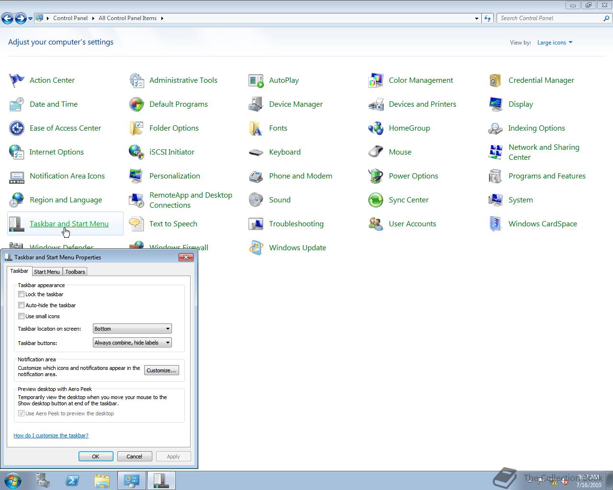Enable Lock the taskbar checkbox
The image size is (613, 490).
21,294
